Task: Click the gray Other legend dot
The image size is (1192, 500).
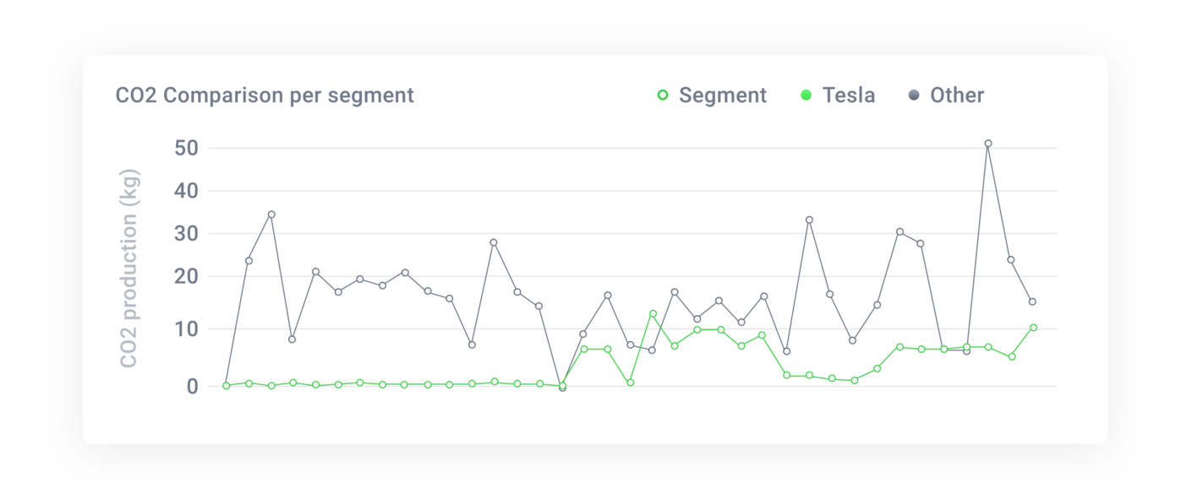Action: click(x=913, y=95)
